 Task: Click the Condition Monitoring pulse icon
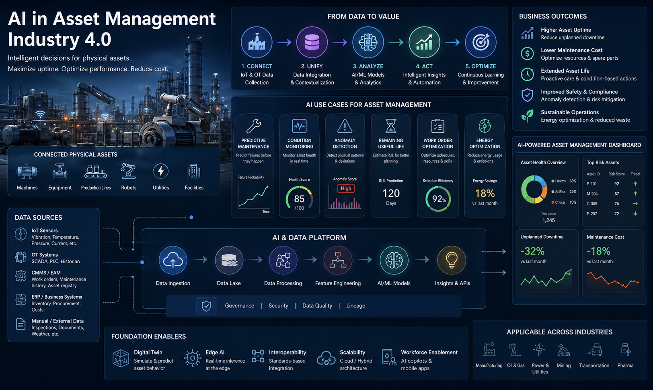point(299,126)
